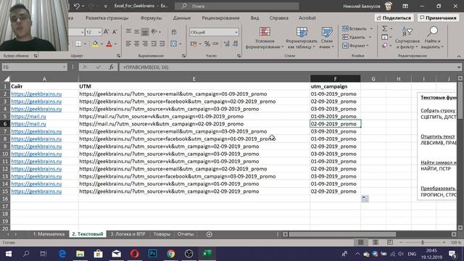Switch to sheet 3. Логика и ВПР
The image size is (464, 261).
128,234
